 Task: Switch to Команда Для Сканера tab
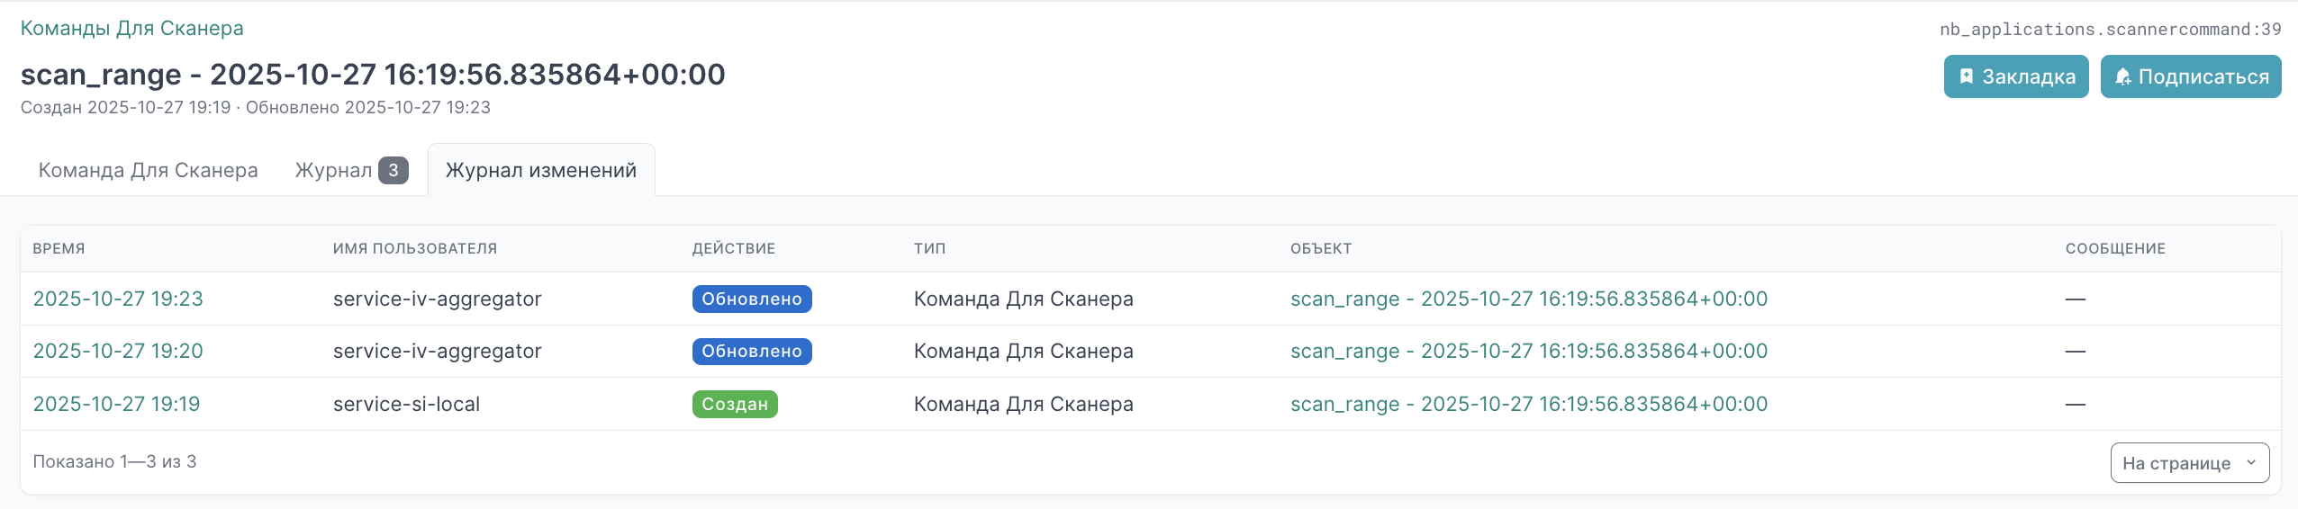pyautogui.click(x=148, y=170)
